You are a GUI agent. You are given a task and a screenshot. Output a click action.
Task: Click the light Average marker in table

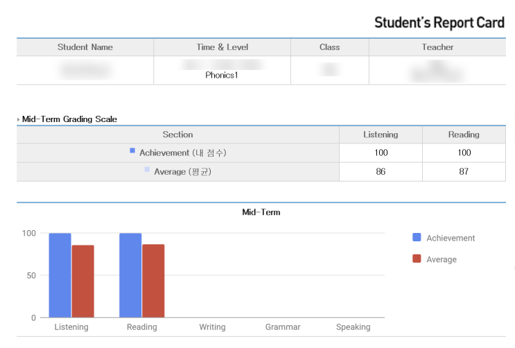point(146,169)
